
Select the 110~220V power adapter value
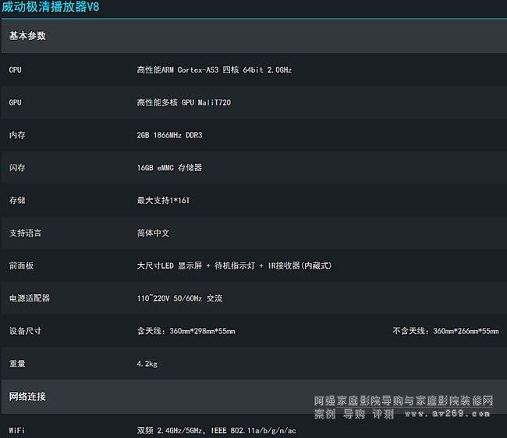[179, 299]
